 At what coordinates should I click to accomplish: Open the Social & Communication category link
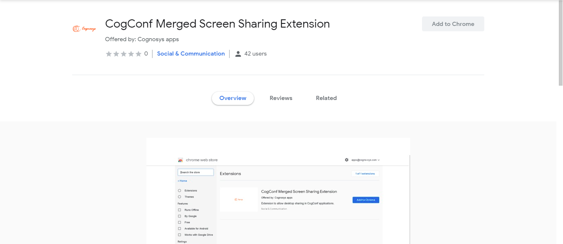(191, 53)
